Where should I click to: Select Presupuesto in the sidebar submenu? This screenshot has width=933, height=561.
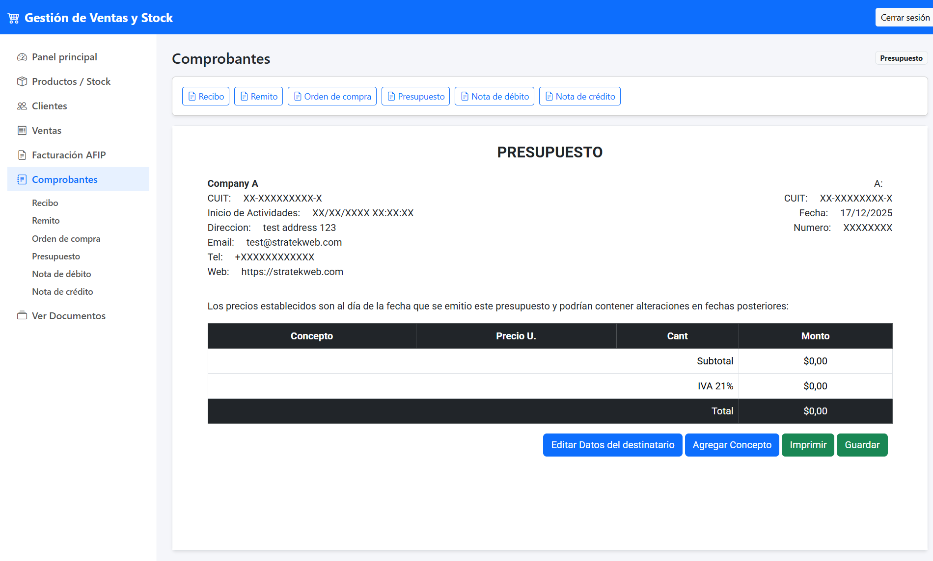pyautogui.click(x=56, y=256)
